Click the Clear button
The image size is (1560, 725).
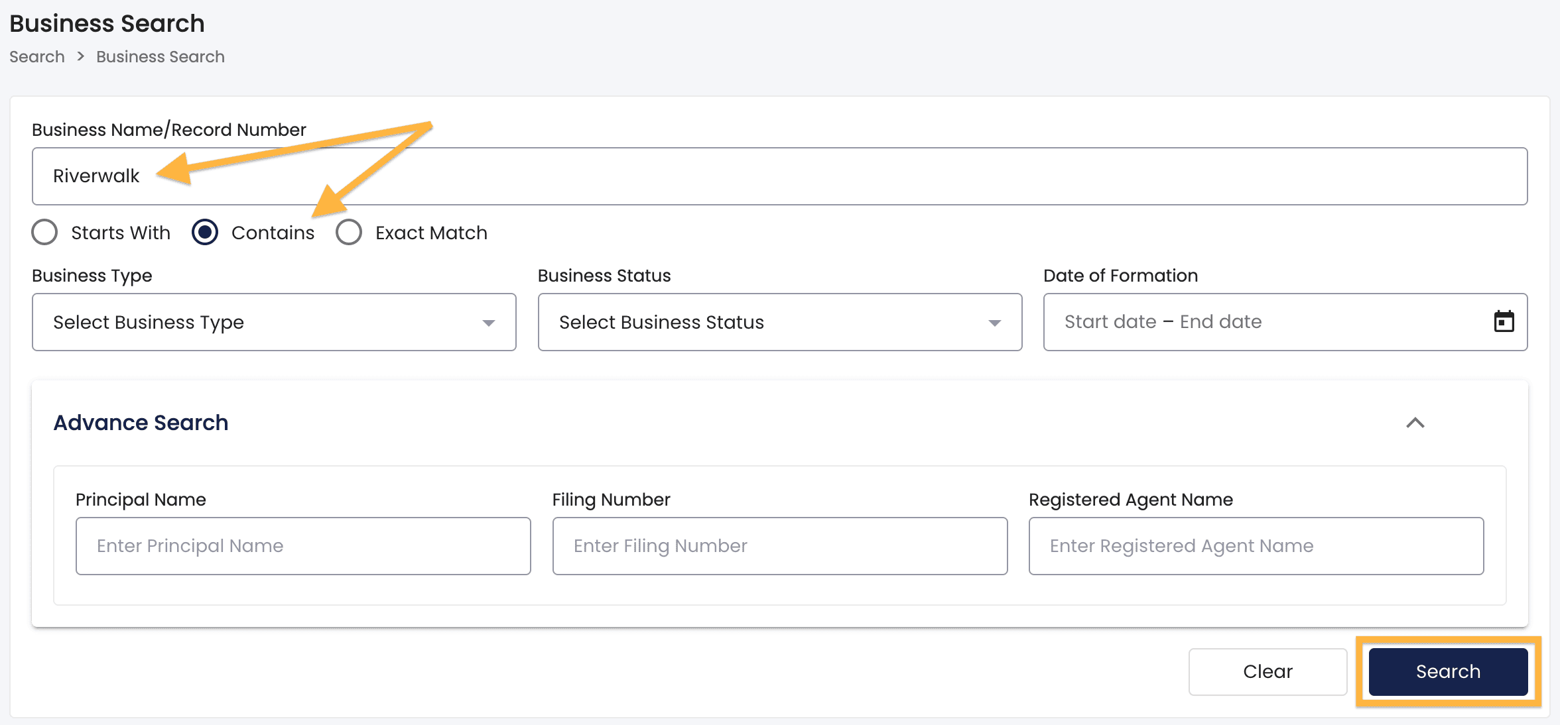(1267, 671)
